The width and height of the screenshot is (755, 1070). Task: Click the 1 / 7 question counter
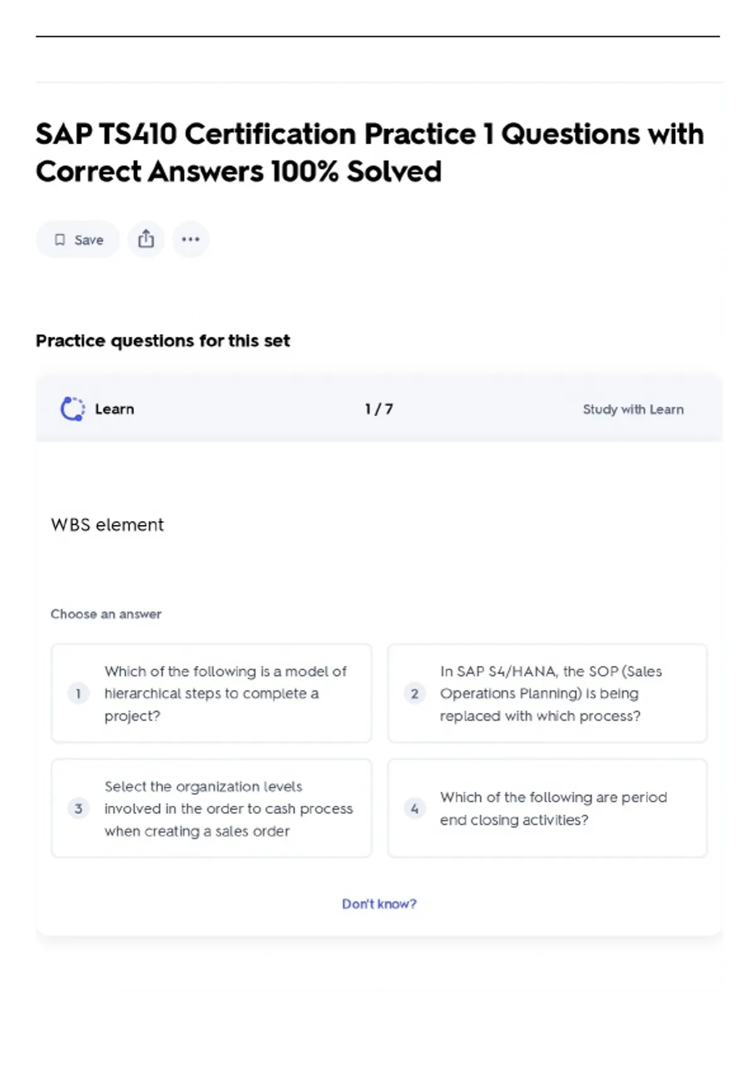pyautogui.click(x=379, y=409)
